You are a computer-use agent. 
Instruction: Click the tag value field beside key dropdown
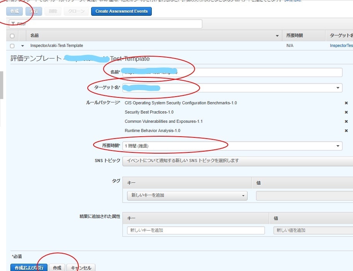(304, 196)
